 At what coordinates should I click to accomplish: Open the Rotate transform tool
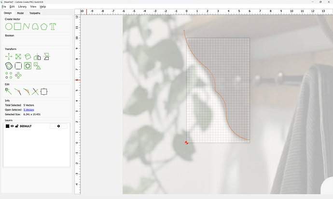pos(28,57)
